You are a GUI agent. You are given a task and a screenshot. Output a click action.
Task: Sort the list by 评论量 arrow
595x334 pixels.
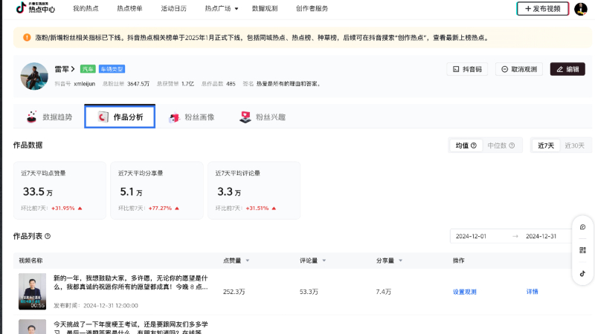coord(324,261)
